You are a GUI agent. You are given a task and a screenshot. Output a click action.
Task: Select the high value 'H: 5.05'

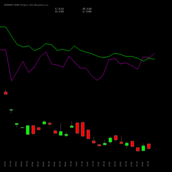87,9
